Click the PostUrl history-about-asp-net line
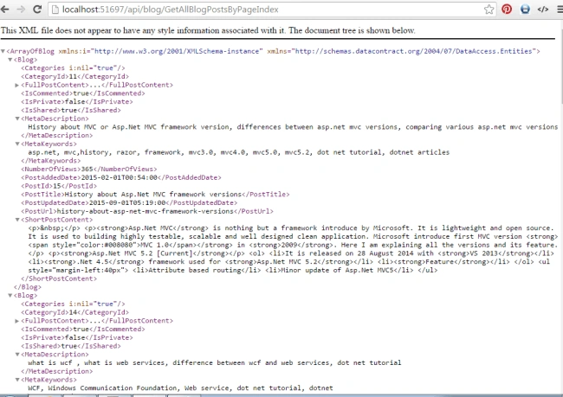This screenshot has height=397, width=563. click(x=147, y=211)
